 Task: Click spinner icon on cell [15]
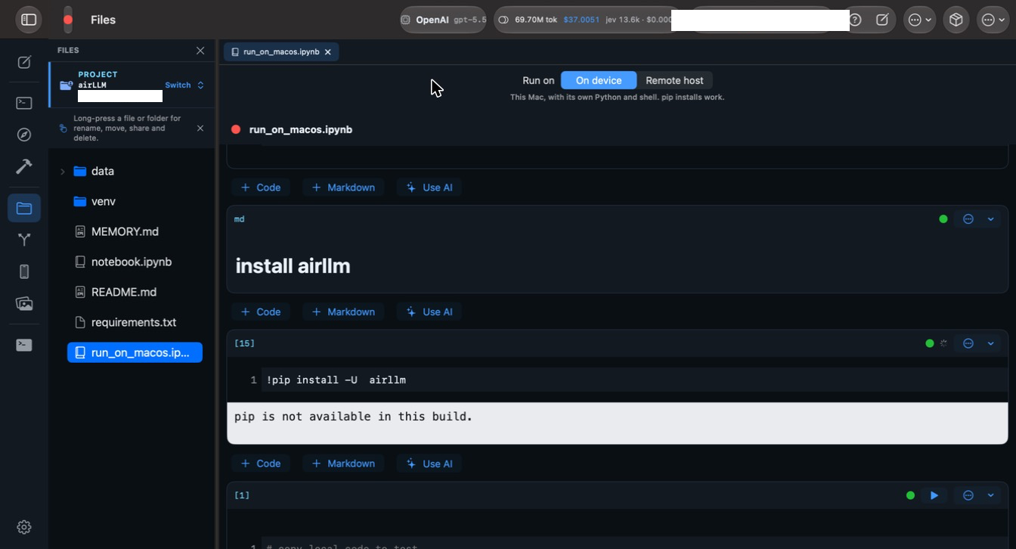coord(943,343)
